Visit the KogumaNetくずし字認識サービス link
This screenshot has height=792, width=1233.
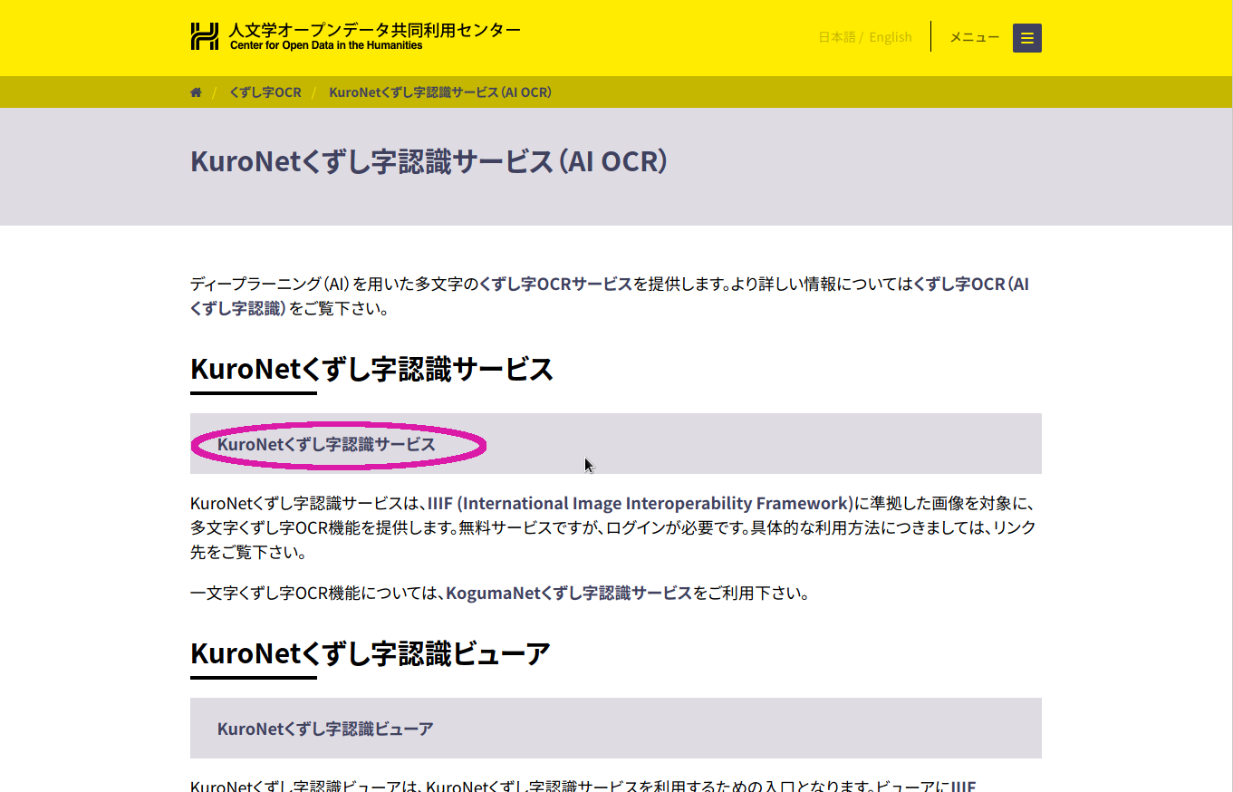click(x=568, y=594)
